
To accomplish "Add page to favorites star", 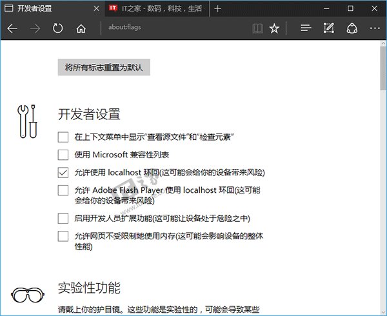I will coord(275,28).
